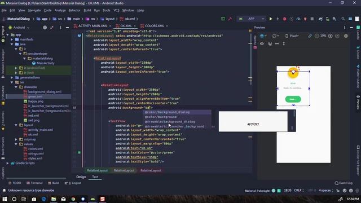Click vertical expand arrows icon in Preview
Screen dimensions: 361x203
(x=284, y=43)
